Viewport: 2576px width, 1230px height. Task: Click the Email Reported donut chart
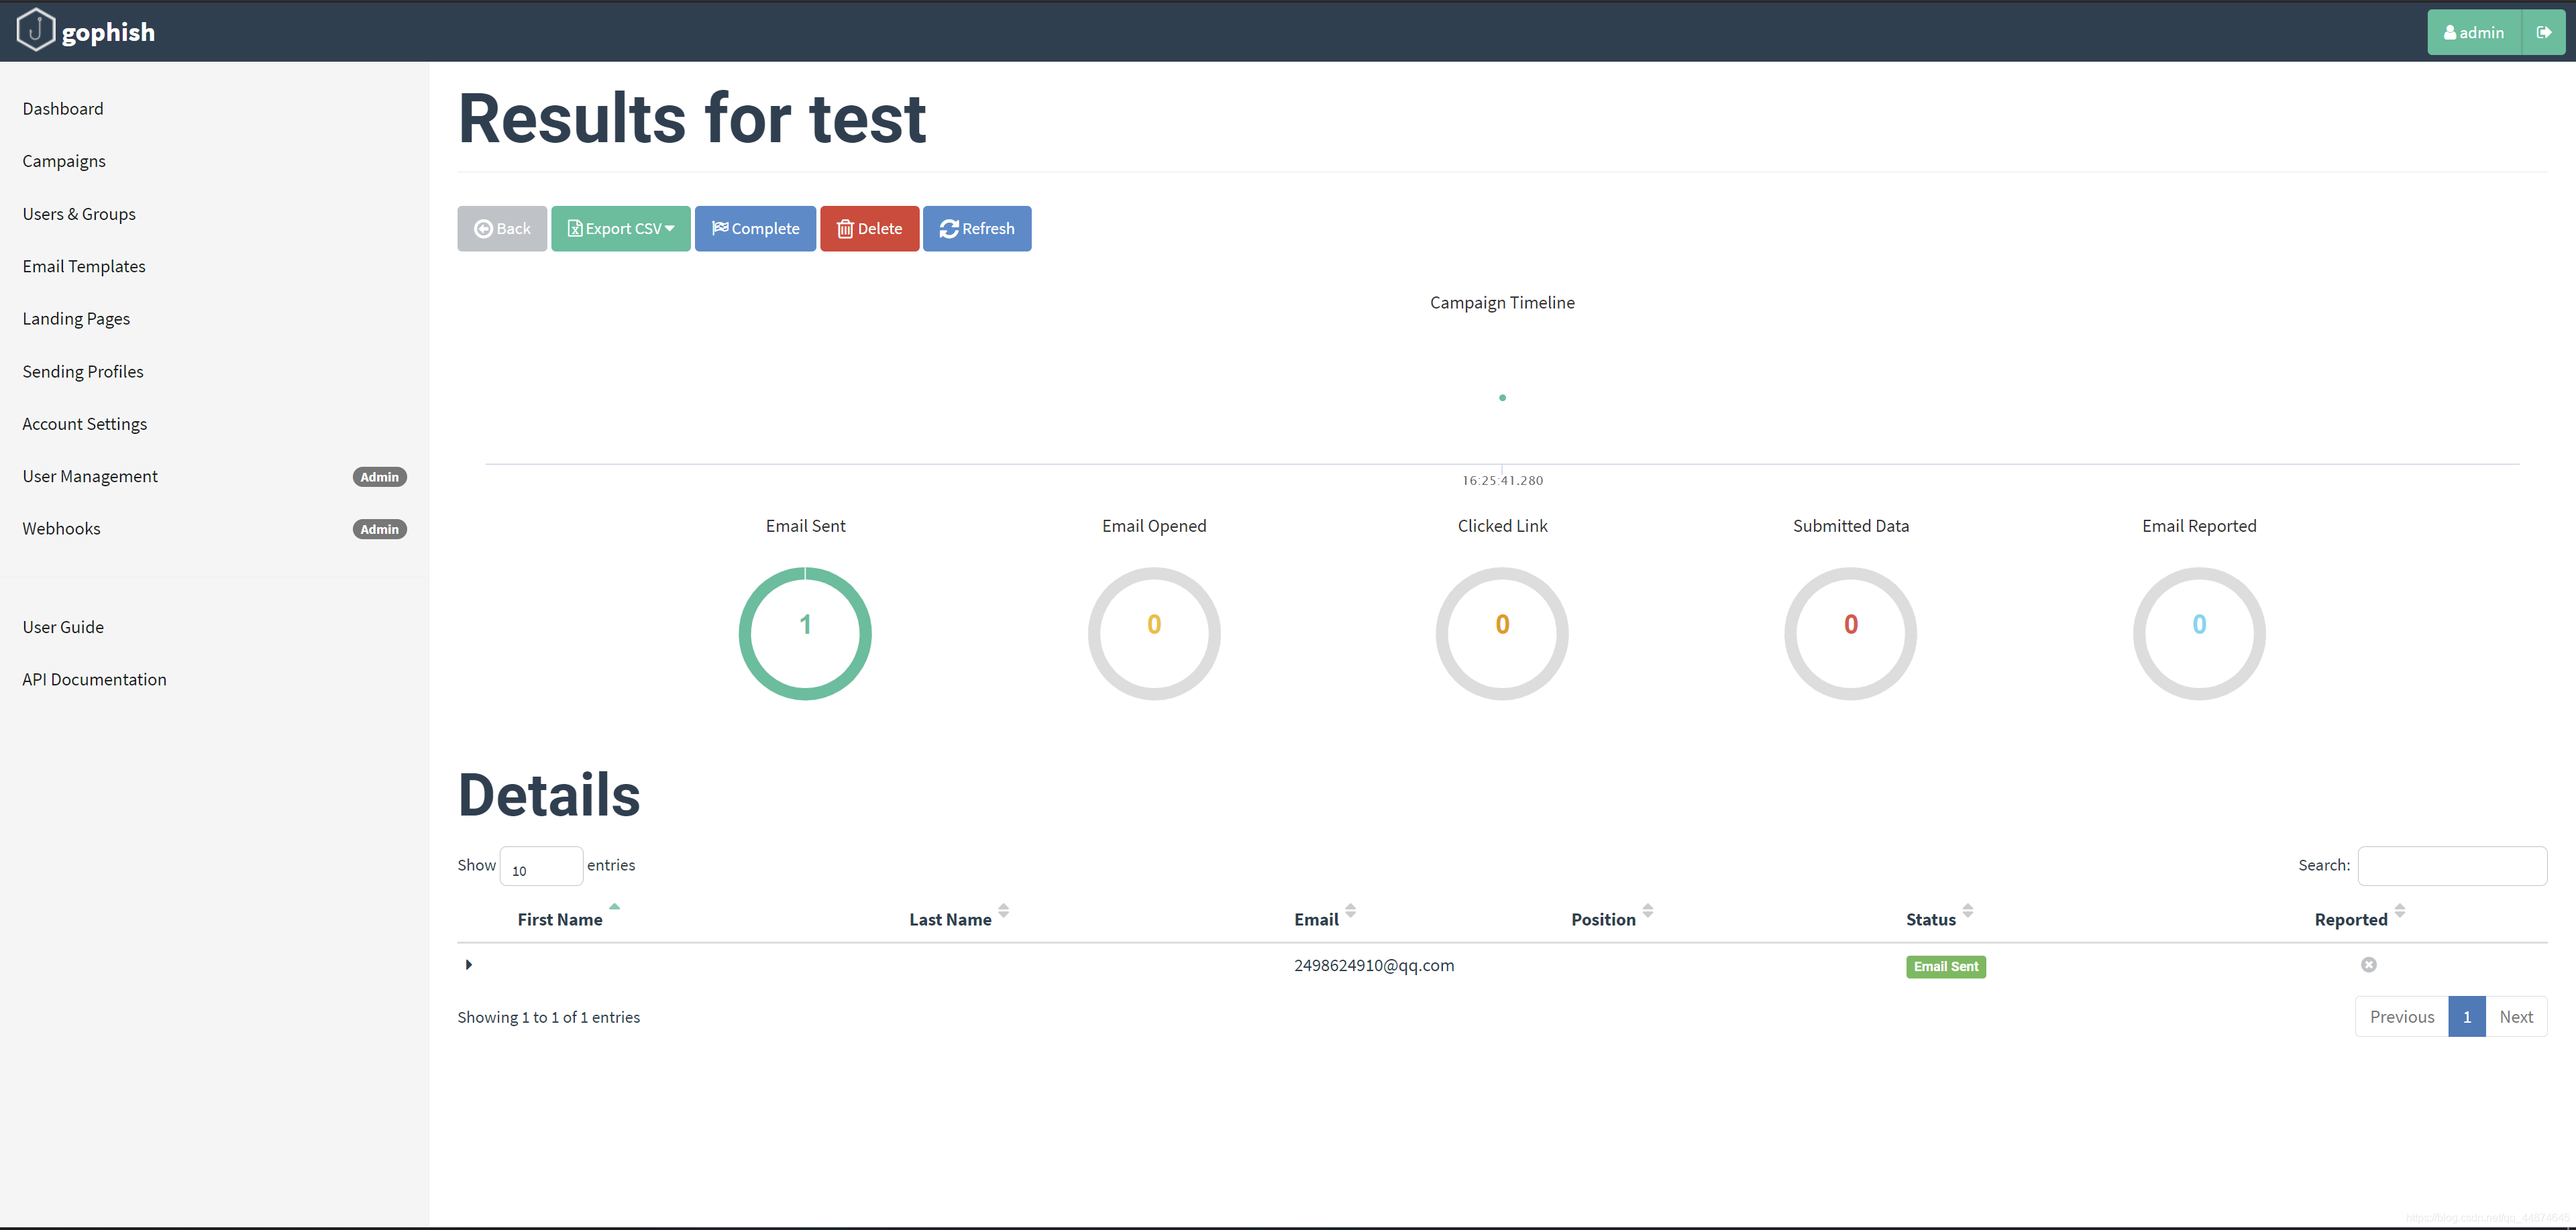point(2199,634)
